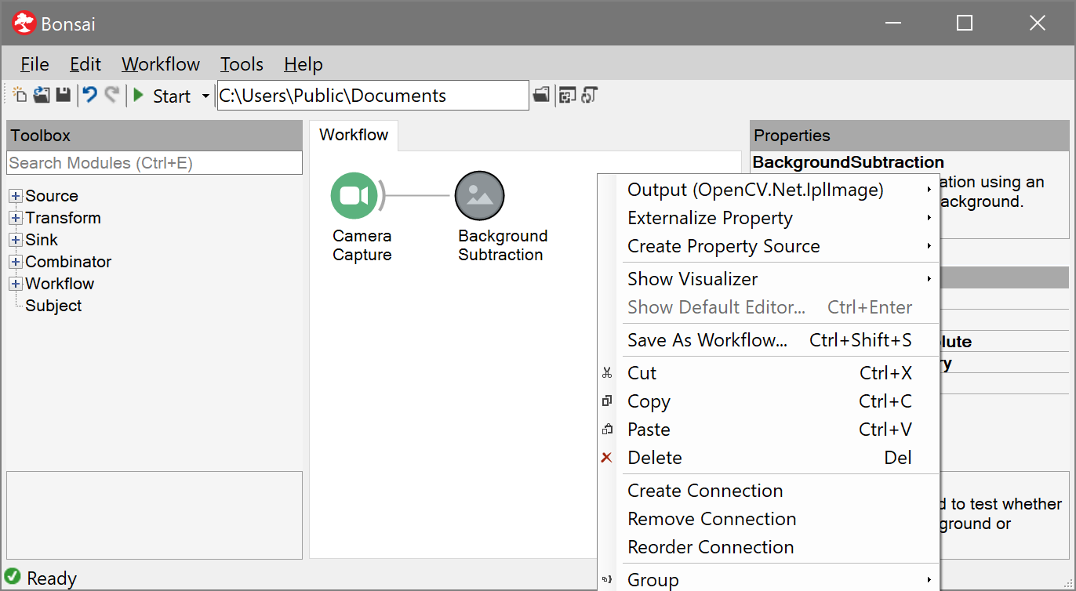The width and height of the screenshot is (1076, 591).
Task: Maximize the Bonsai window
Action: pyautogui.click(x=965, y=23)
